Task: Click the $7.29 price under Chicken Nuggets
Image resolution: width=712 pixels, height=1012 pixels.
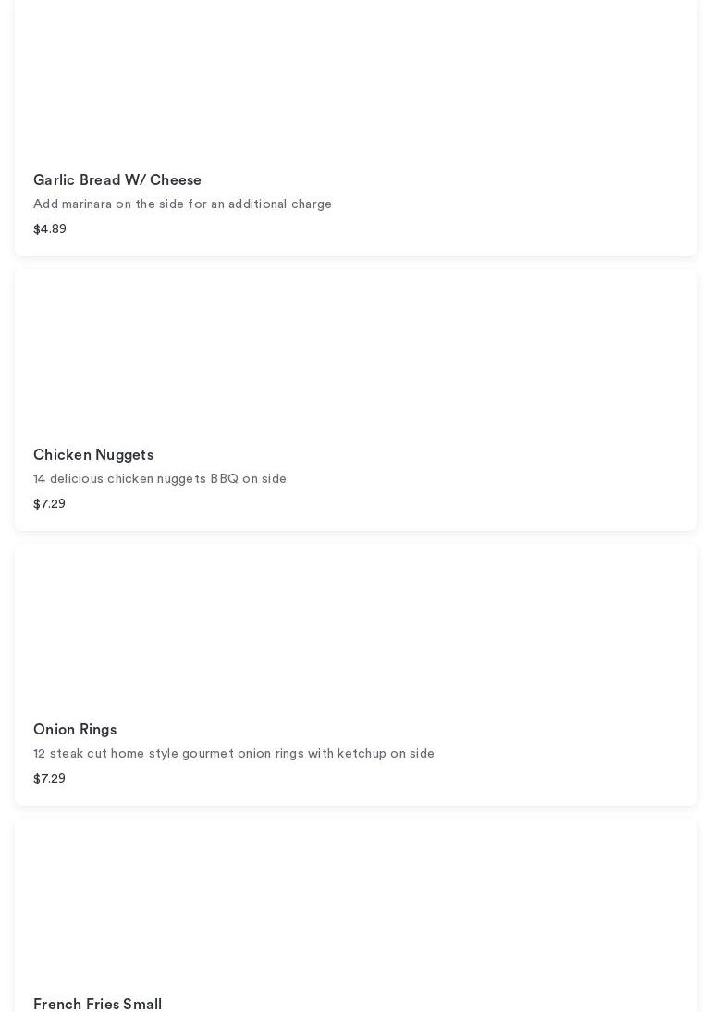Action: (50, 504)
